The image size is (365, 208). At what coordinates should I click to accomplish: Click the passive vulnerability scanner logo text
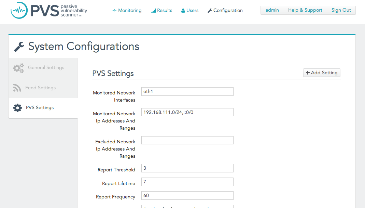click(74, 11)
